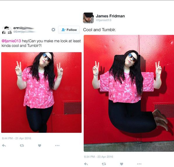Open the original photo on left tweet
Image resolution: width=174 pixels, height=167 pixels.
coord(41,92)
